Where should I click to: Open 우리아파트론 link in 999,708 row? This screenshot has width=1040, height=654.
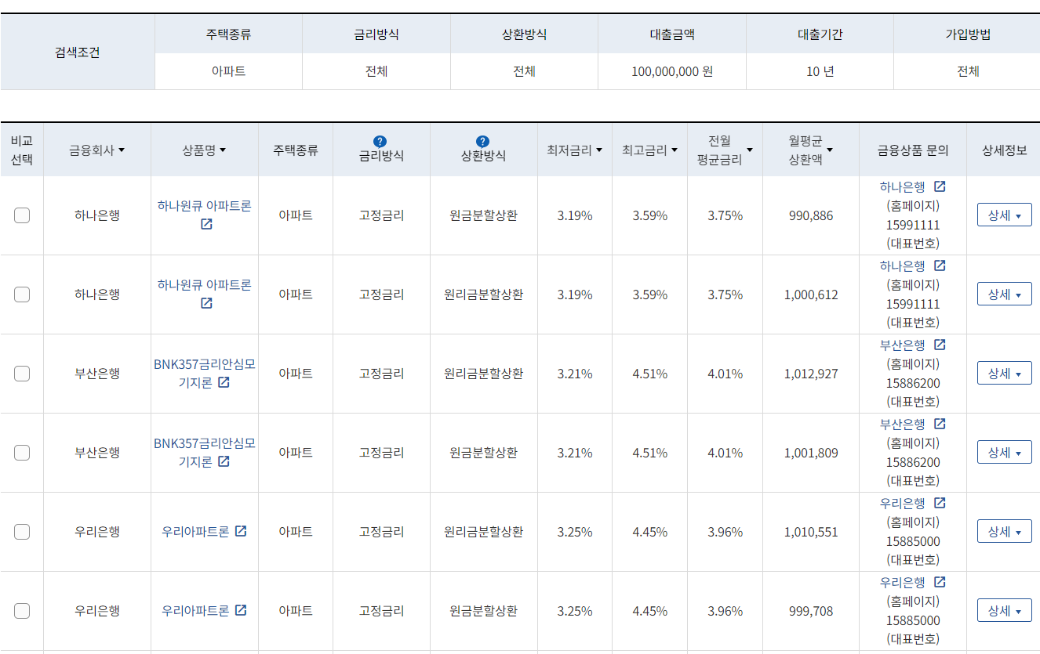click(195, 611)
